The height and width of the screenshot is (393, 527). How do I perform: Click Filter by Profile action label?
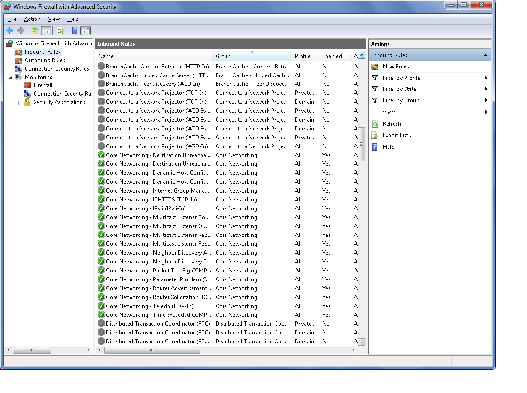click(x=401, y=78)
